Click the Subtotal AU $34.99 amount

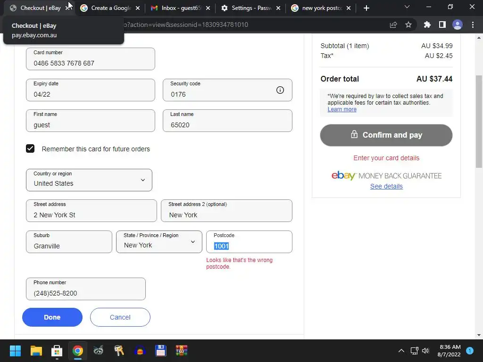tap(437, 46)
